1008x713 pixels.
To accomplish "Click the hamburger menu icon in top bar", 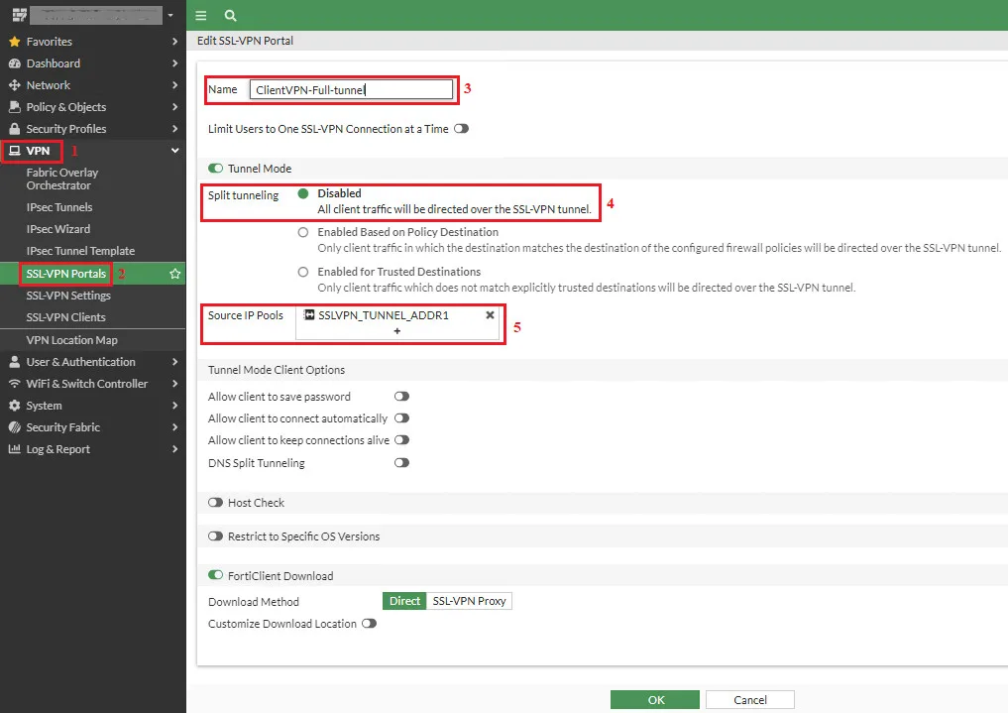I will [200, 16].
